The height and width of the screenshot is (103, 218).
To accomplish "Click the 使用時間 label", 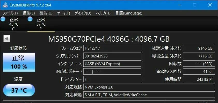I will [173, 79].
